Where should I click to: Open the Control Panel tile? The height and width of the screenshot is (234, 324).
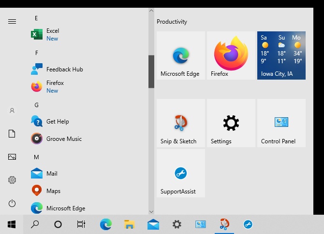click(281, 123)
